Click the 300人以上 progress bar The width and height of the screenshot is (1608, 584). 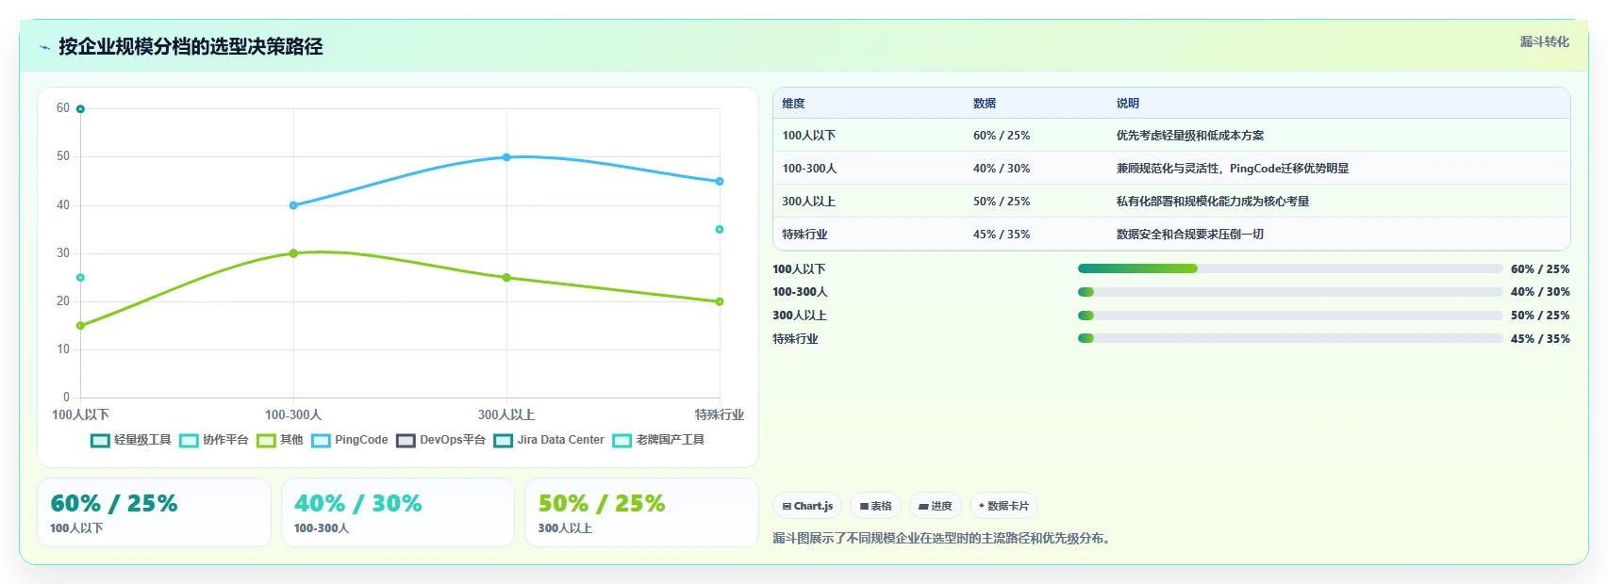coord(1289,316)
